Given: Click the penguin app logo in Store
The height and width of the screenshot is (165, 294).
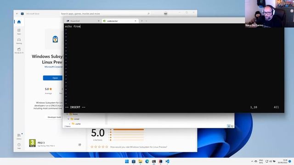Looking at the screenshot, I should pos(55,39).
